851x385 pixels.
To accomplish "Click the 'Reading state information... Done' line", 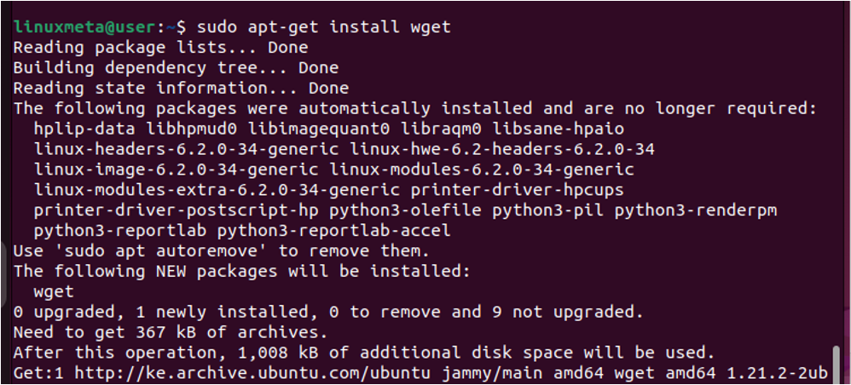I will (x=181, y=89).
